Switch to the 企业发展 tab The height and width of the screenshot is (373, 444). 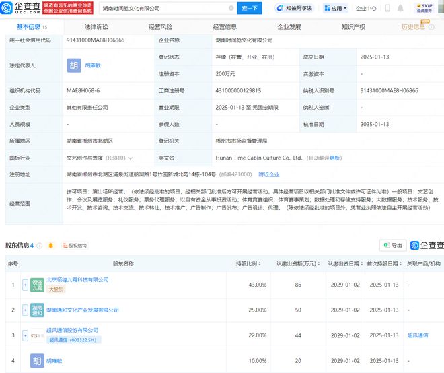pos(289,27)
